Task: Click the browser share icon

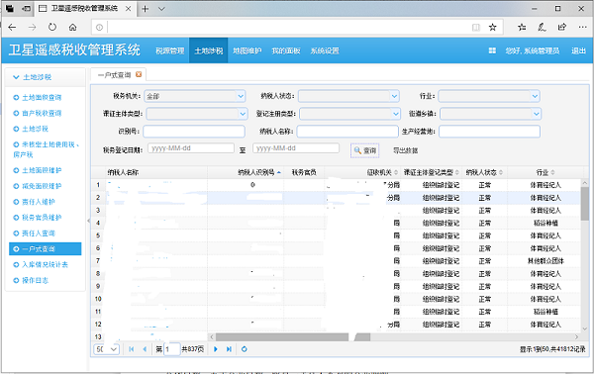Action: tap(562, 28)
